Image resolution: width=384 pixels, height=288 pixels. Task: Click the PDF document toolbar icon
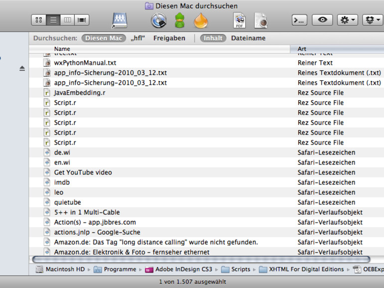click(239, 20)
